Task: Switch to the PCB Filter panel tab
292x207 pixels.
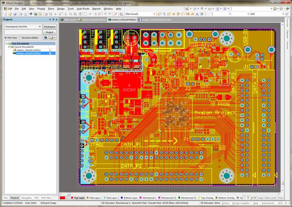Action: click(46, 198)
